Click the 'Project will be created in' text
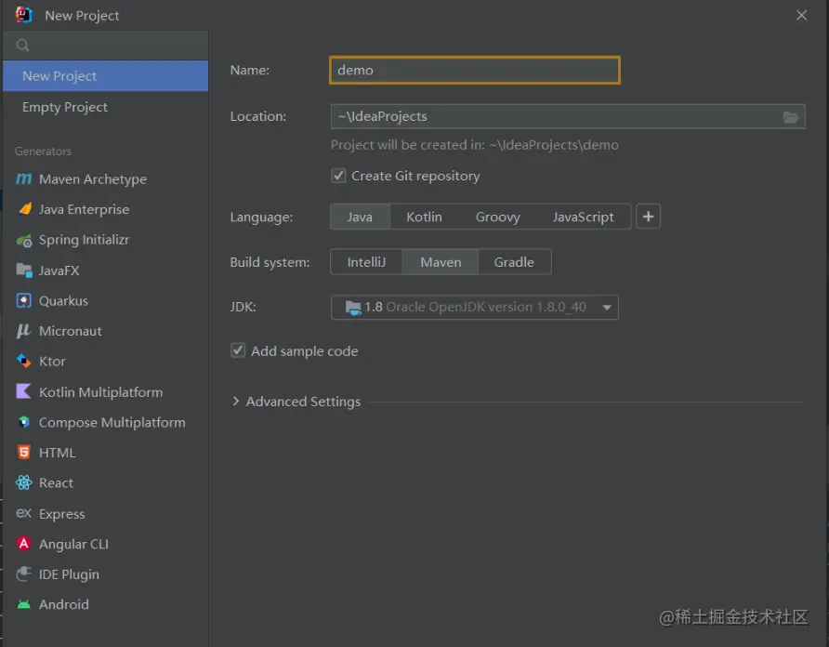The height and width of the screenshot is (647, 829). (474, 145)
